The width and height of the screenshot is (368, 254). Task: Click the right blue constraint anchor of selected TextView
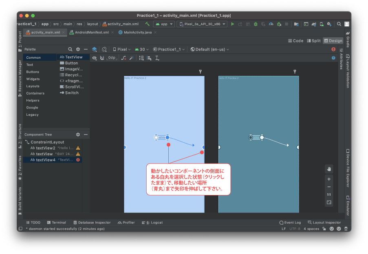tap(167, 137)
